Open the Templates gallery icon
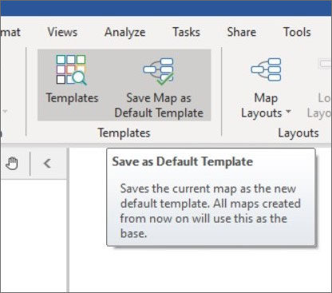The height and width of the screenshot is (293, 332). coord(71,70)
